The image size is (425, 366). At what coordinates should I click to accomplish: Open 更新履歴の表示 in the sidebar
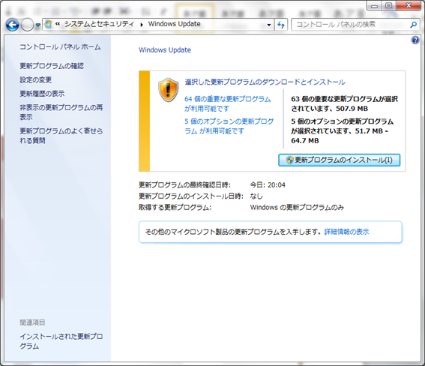point(42,94)
